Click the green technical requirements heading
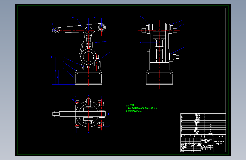246x160 pixels. pyautogui.click(x=130, y=105)
